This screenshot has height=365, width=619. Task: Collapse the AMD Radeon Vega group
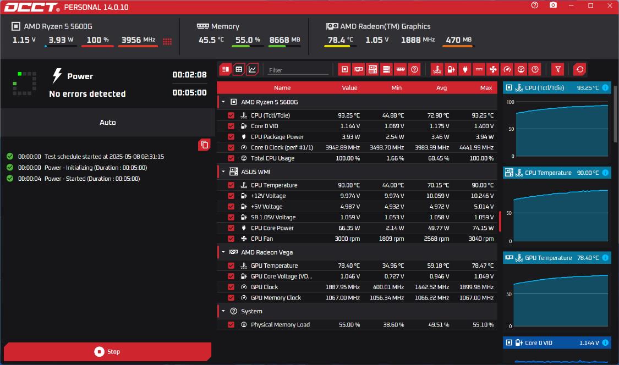point(223,252)
